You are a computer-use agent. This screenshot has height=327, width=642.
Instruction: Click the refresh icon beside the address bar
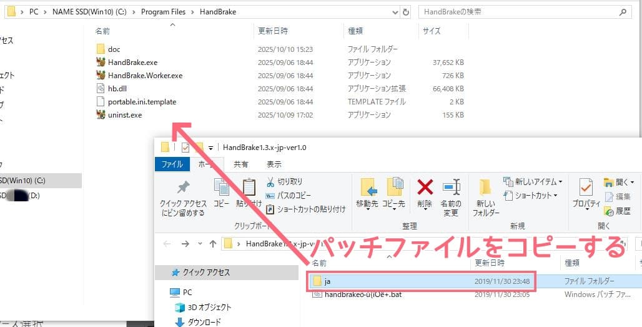(406, 12)
